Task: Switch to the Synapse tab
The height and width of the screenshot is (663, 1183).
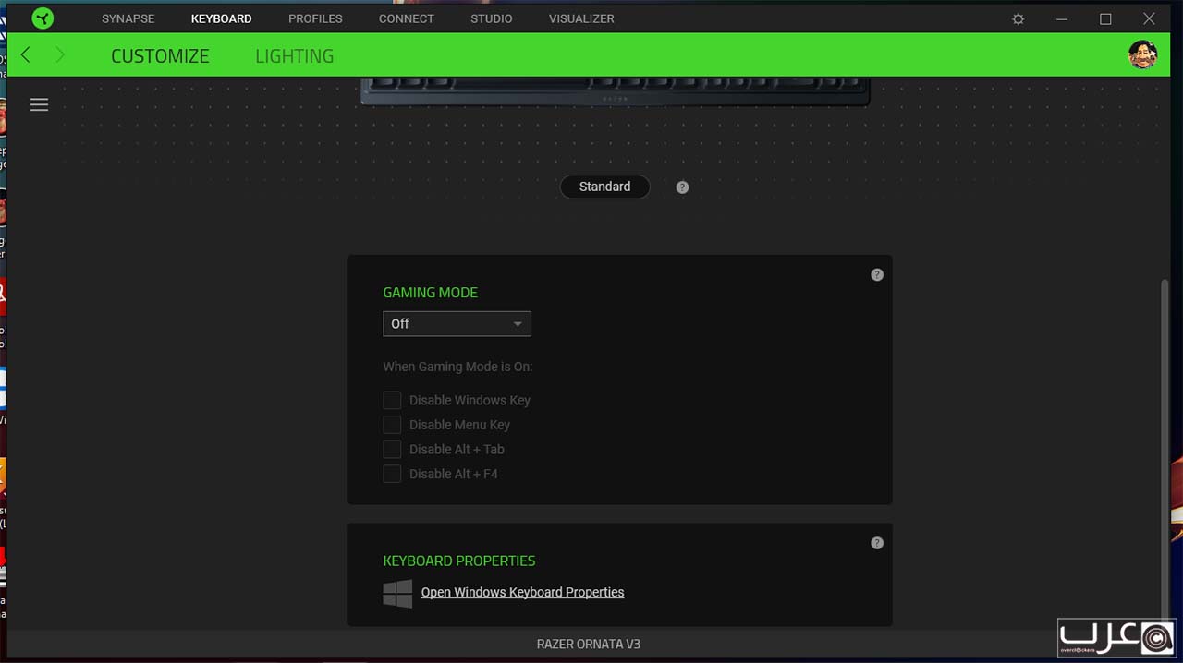Action: 128,18
